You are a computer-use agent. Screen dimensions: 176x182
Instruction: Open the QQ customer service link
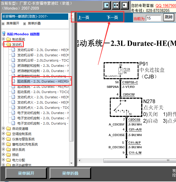click(166, 6)
